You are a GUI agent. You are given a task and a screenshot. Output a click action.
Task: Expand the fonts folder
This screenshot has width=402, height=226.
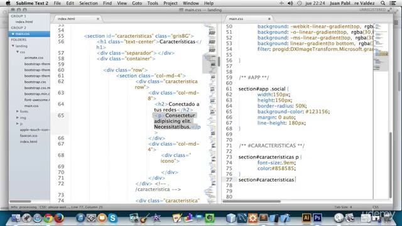pos(18,112)
